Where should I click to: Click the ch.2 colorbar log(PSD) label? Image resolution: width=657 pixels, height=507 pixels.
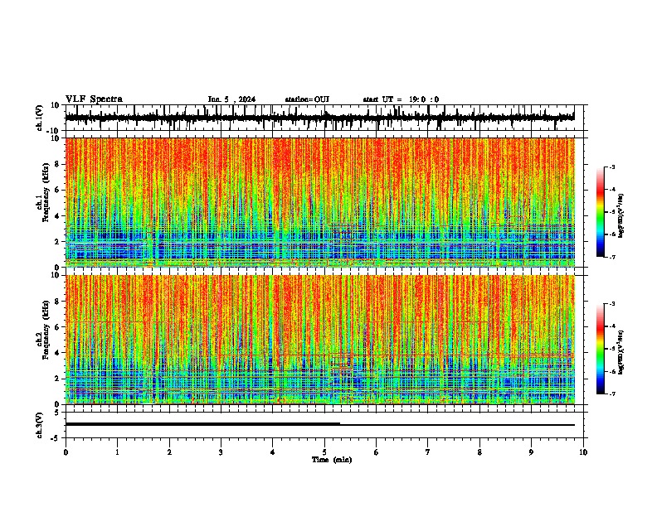coord(621,352)
